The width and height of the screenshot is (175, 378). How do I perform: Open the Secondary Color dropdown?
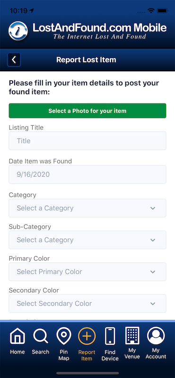click(x=87, y=303)
